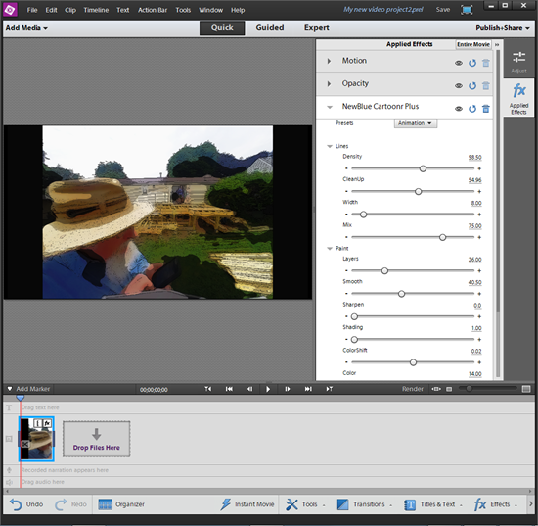
Task: Click the Drop Files Here placeholder
Action: click(97, 439)
